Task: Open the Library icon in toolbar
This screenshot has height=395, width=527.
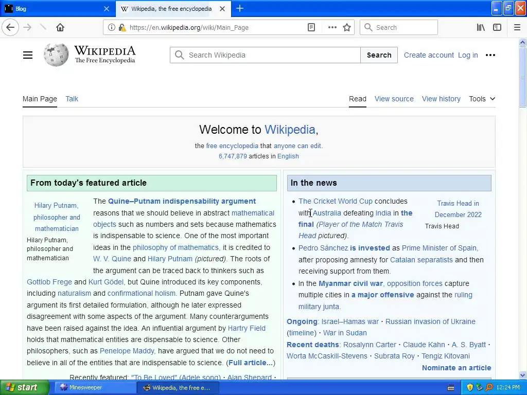Action: tap(481, 28)
